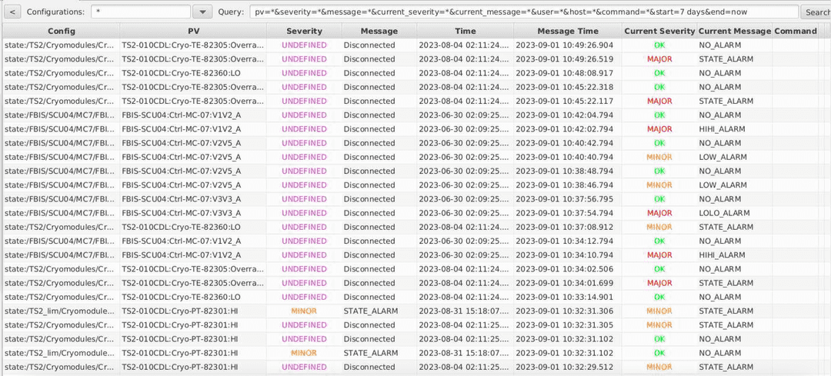The height and width of the screenshot is (376, 831).
Task: Click the Severity column header
Action: [x=303, y=31]
